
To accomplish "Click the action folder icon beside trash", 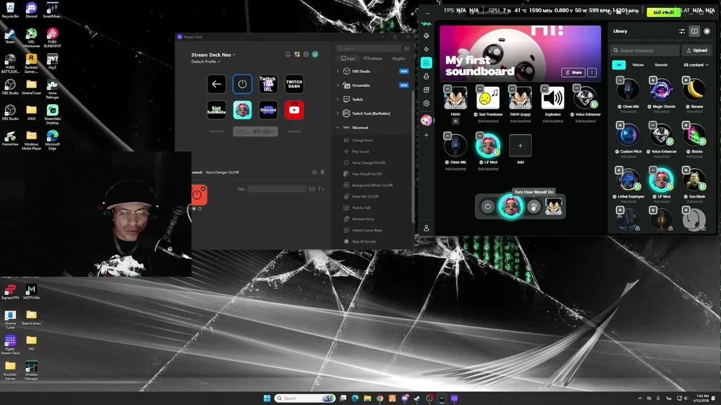I will click(x=314, y=172).
